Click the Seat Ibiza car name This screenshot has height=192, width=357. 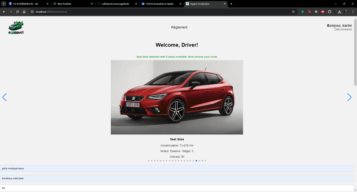[x=177, y=139]
